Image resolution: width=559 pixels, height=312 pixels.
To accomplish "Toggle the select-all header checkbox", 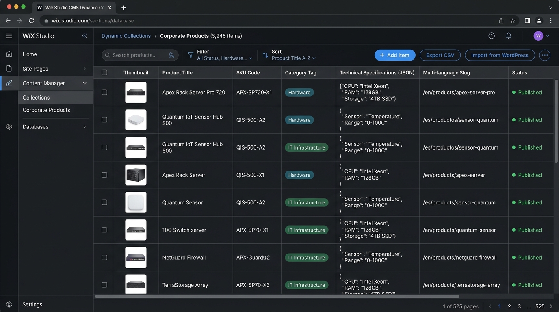I will pyautogui.click(x=104, y=73).
